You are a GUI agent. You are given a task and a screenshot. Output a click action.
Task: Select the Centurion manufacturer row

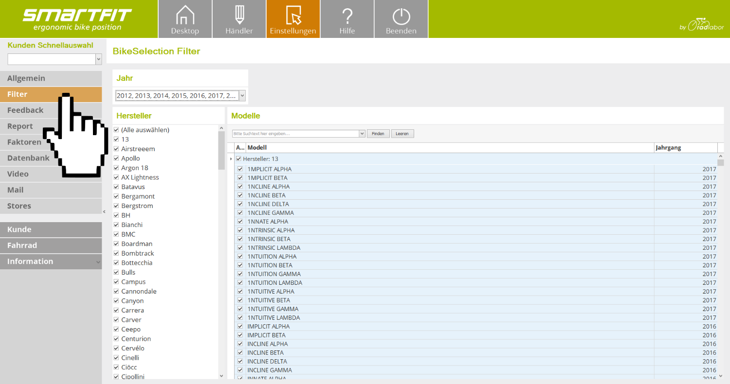pyautogui.click(x=166, y=339)
